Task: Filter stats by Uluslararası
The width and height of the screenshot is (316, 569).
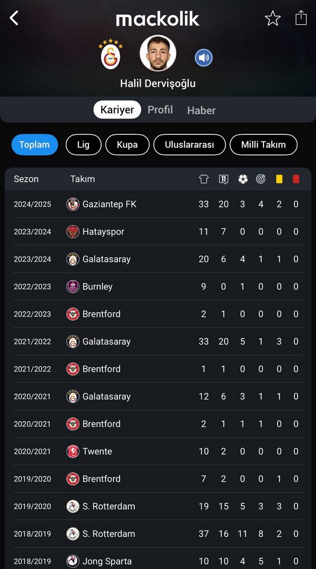Action: [x=190, y=145]
